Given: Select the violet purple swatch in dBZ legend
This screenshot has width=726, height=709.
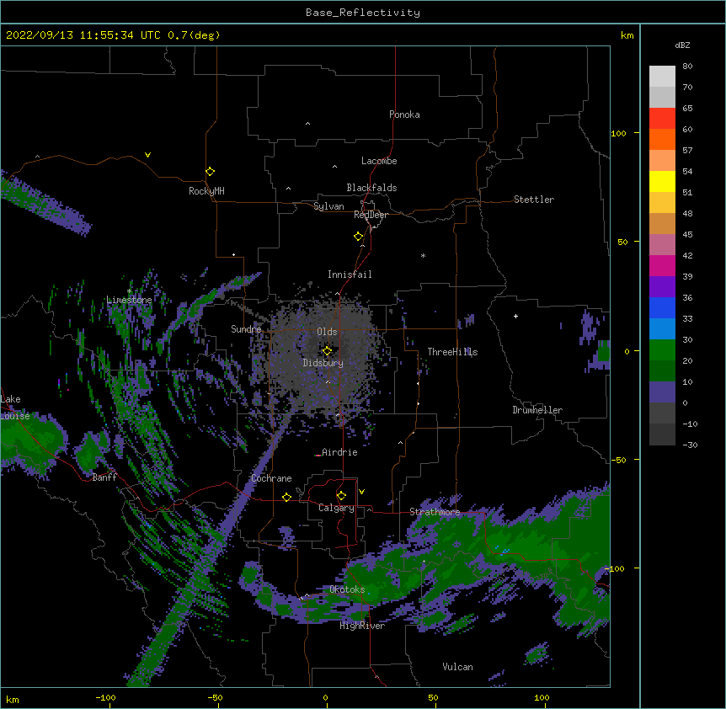Looking at the screenshot, I should click(662, 286).
